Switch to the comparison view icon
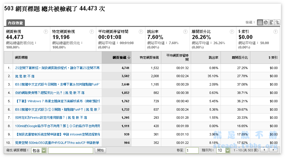The image size is (285, 158). click(277, 22)
